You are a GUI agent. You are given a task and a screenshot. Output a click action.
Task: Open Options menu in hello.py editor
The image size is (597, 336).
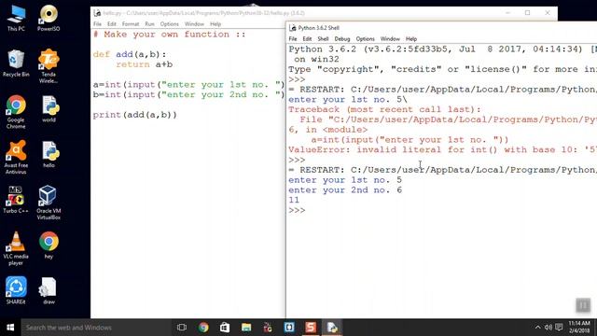pyautogui.click(x=170, y=24)
